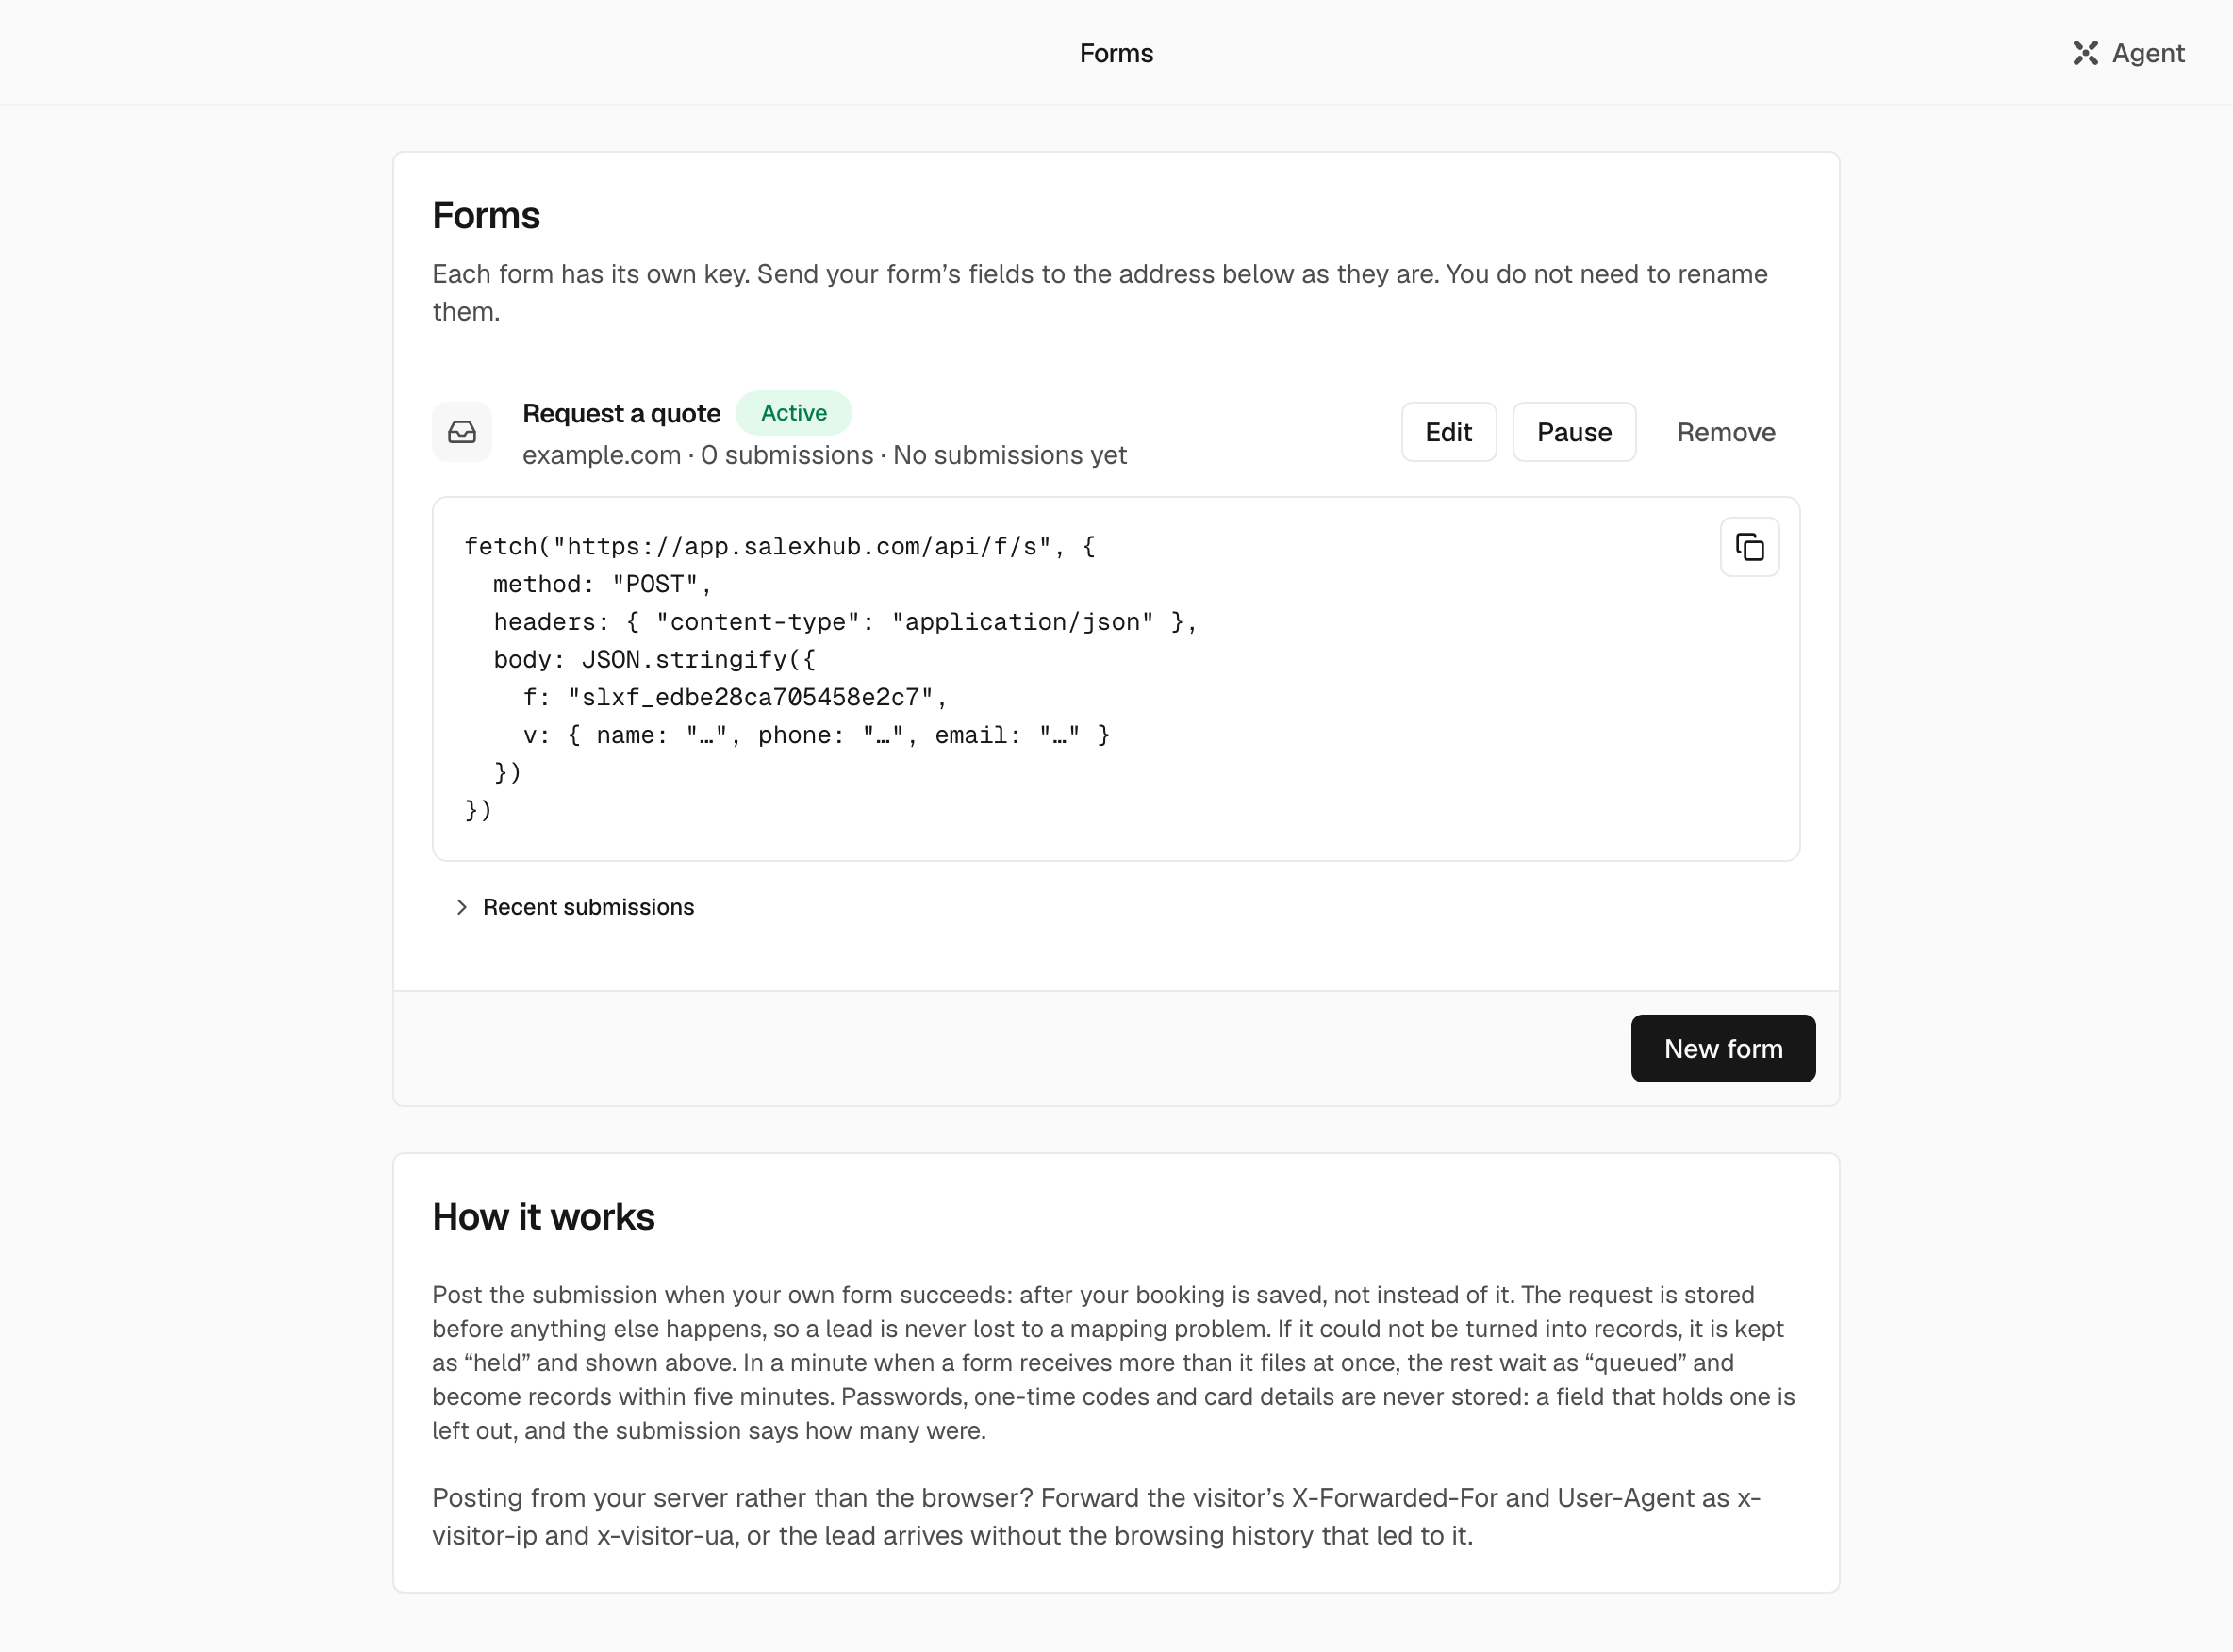
Task: Expand Recent submissions chevron
Action: (x=461, y=907)
